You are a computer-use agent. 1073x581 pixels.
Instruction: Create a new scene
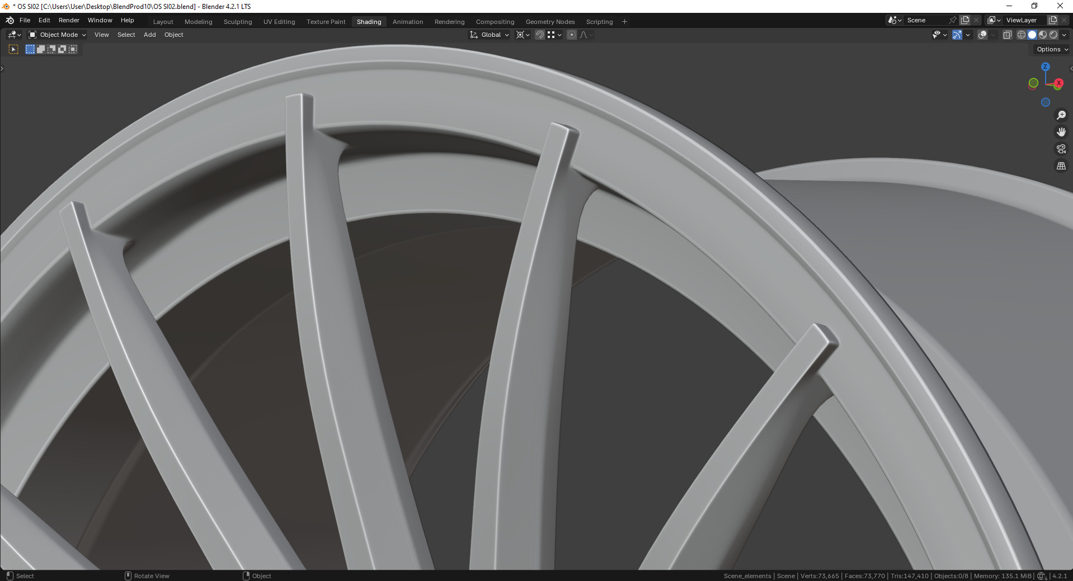(965, 20)
